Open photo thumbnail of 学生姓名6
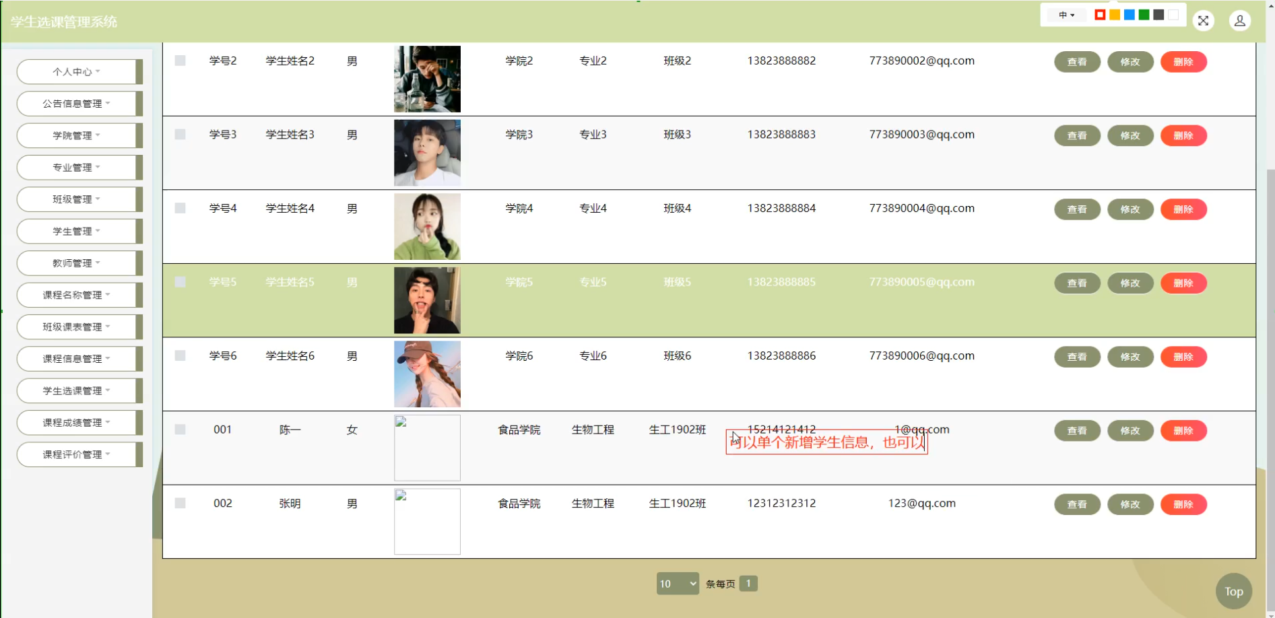 pyautogui.click(x=427, y=374)
